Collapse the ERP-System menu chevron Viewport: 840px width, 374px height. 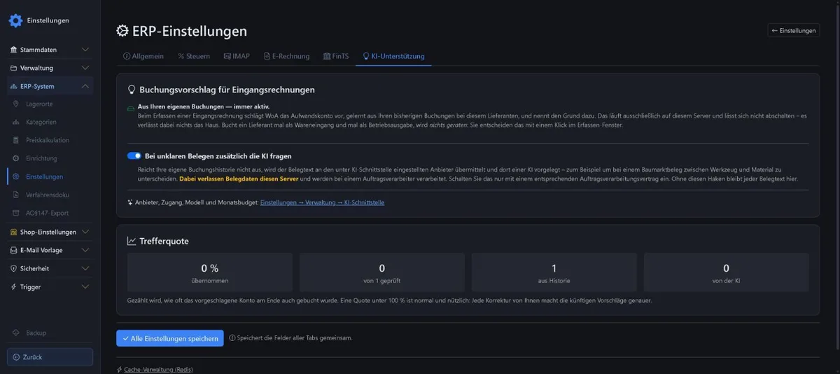click(85, 86)
